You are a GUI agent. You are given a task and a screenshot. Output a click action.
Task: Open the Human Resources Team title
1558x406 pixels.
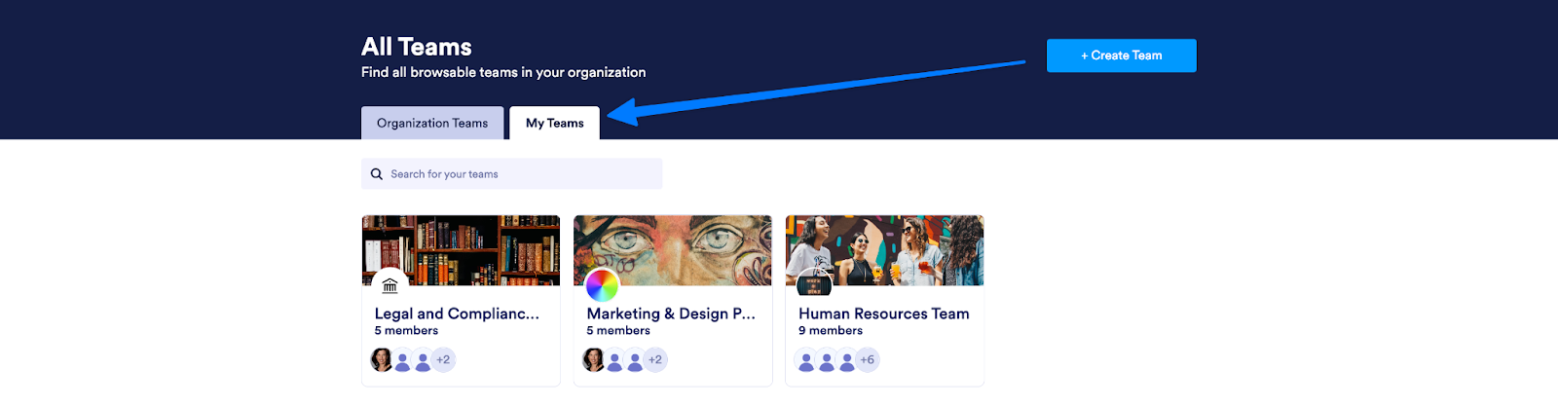point(883,314)
